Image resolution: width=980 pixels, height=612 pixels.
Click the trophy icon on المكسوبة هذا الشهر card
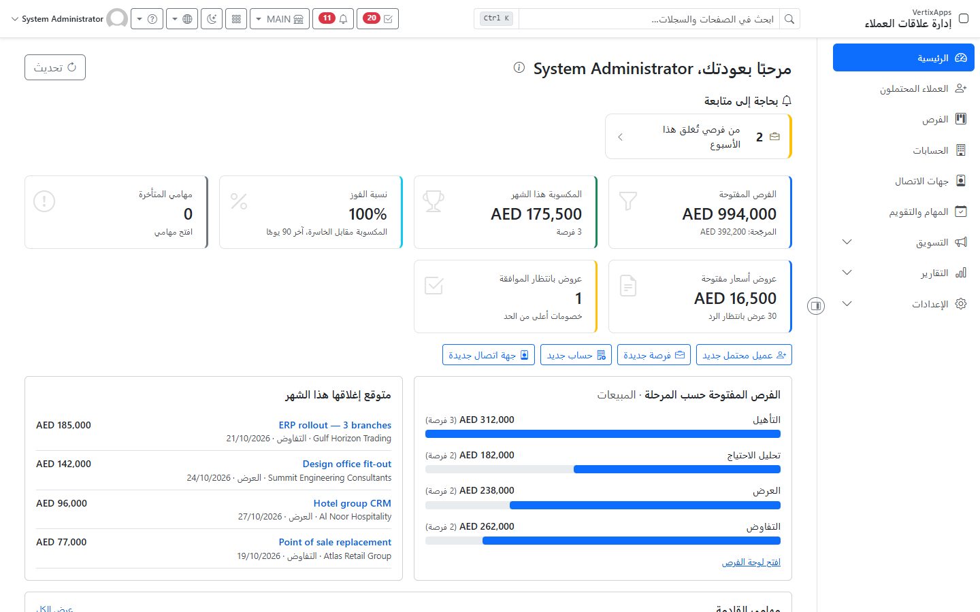[x=434, y=201]
